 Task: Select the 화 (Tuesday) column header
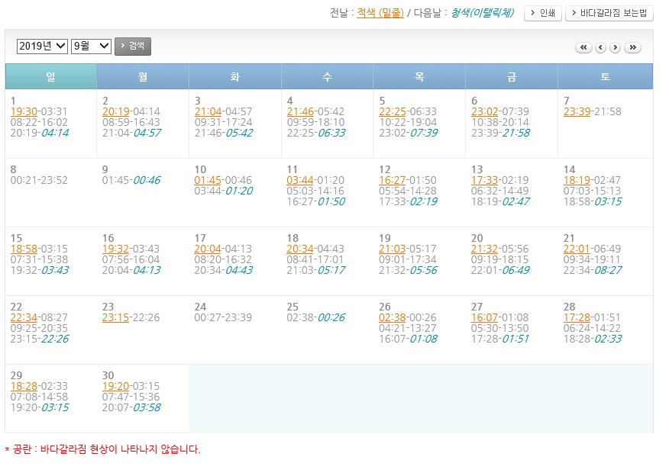tap(235, 77)
